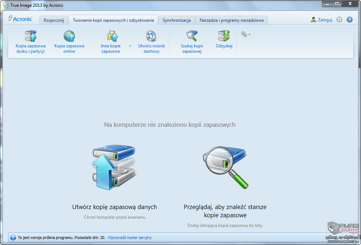
Task: Click Przeglądaj, aby znaleźć starsze kopie zapasowe
Action: pyautogui.click(x=225, y=211)
